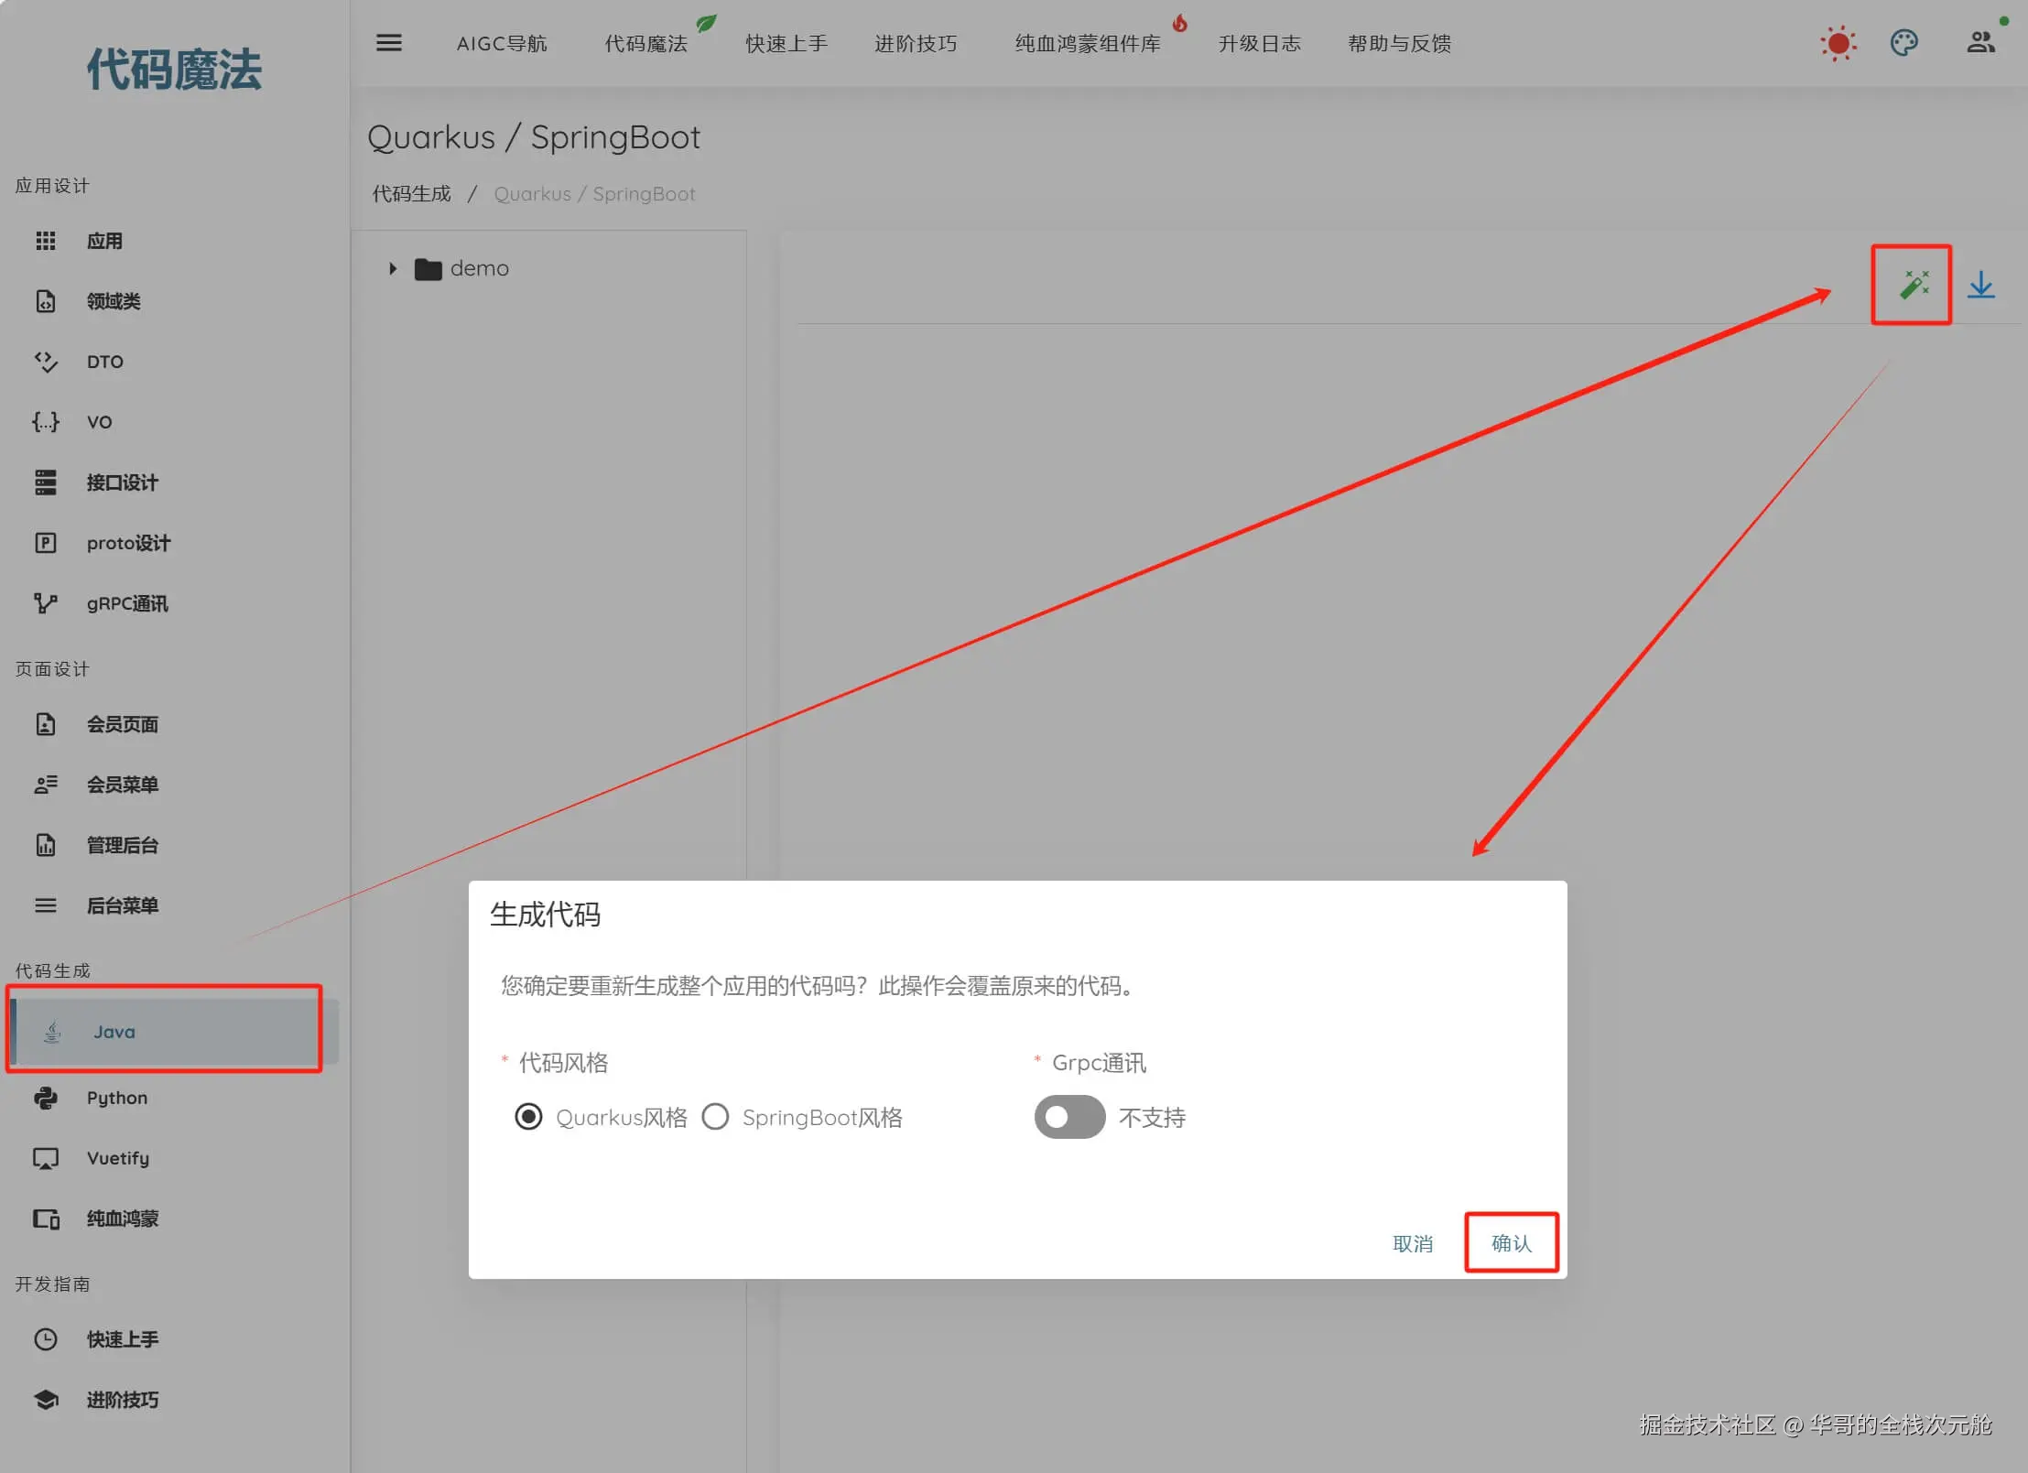Open 领域类 in sidebar

(114, 301)
